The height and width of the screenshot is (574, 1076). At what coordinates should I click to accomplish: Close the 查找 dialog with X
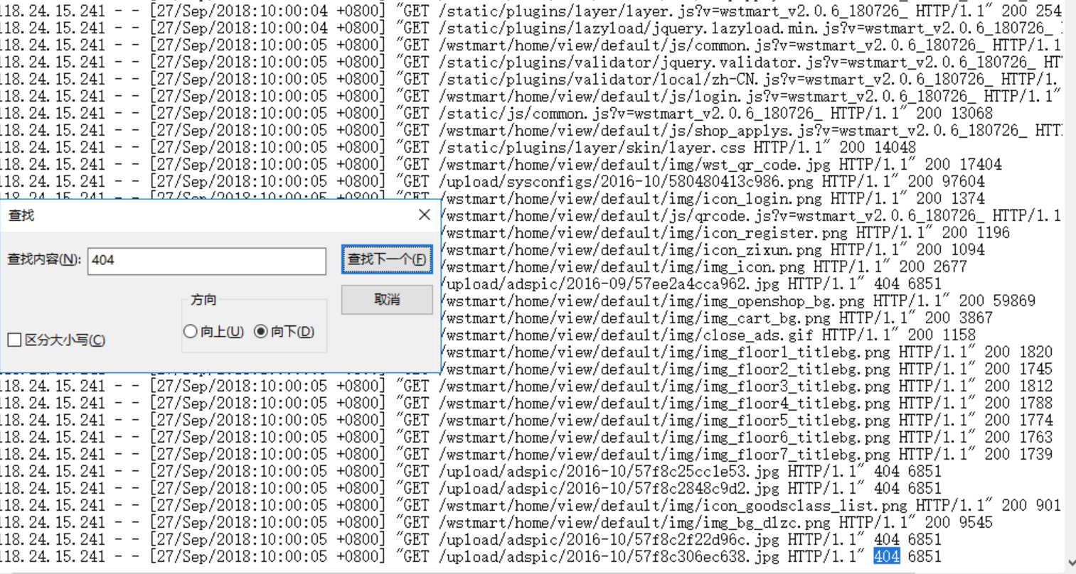click(425, 215)
